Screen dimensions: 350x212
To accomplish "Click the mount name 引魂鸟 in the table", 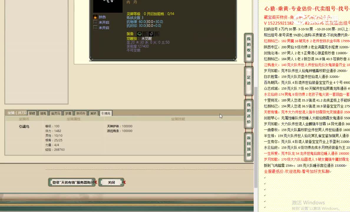I will point(24,127).
